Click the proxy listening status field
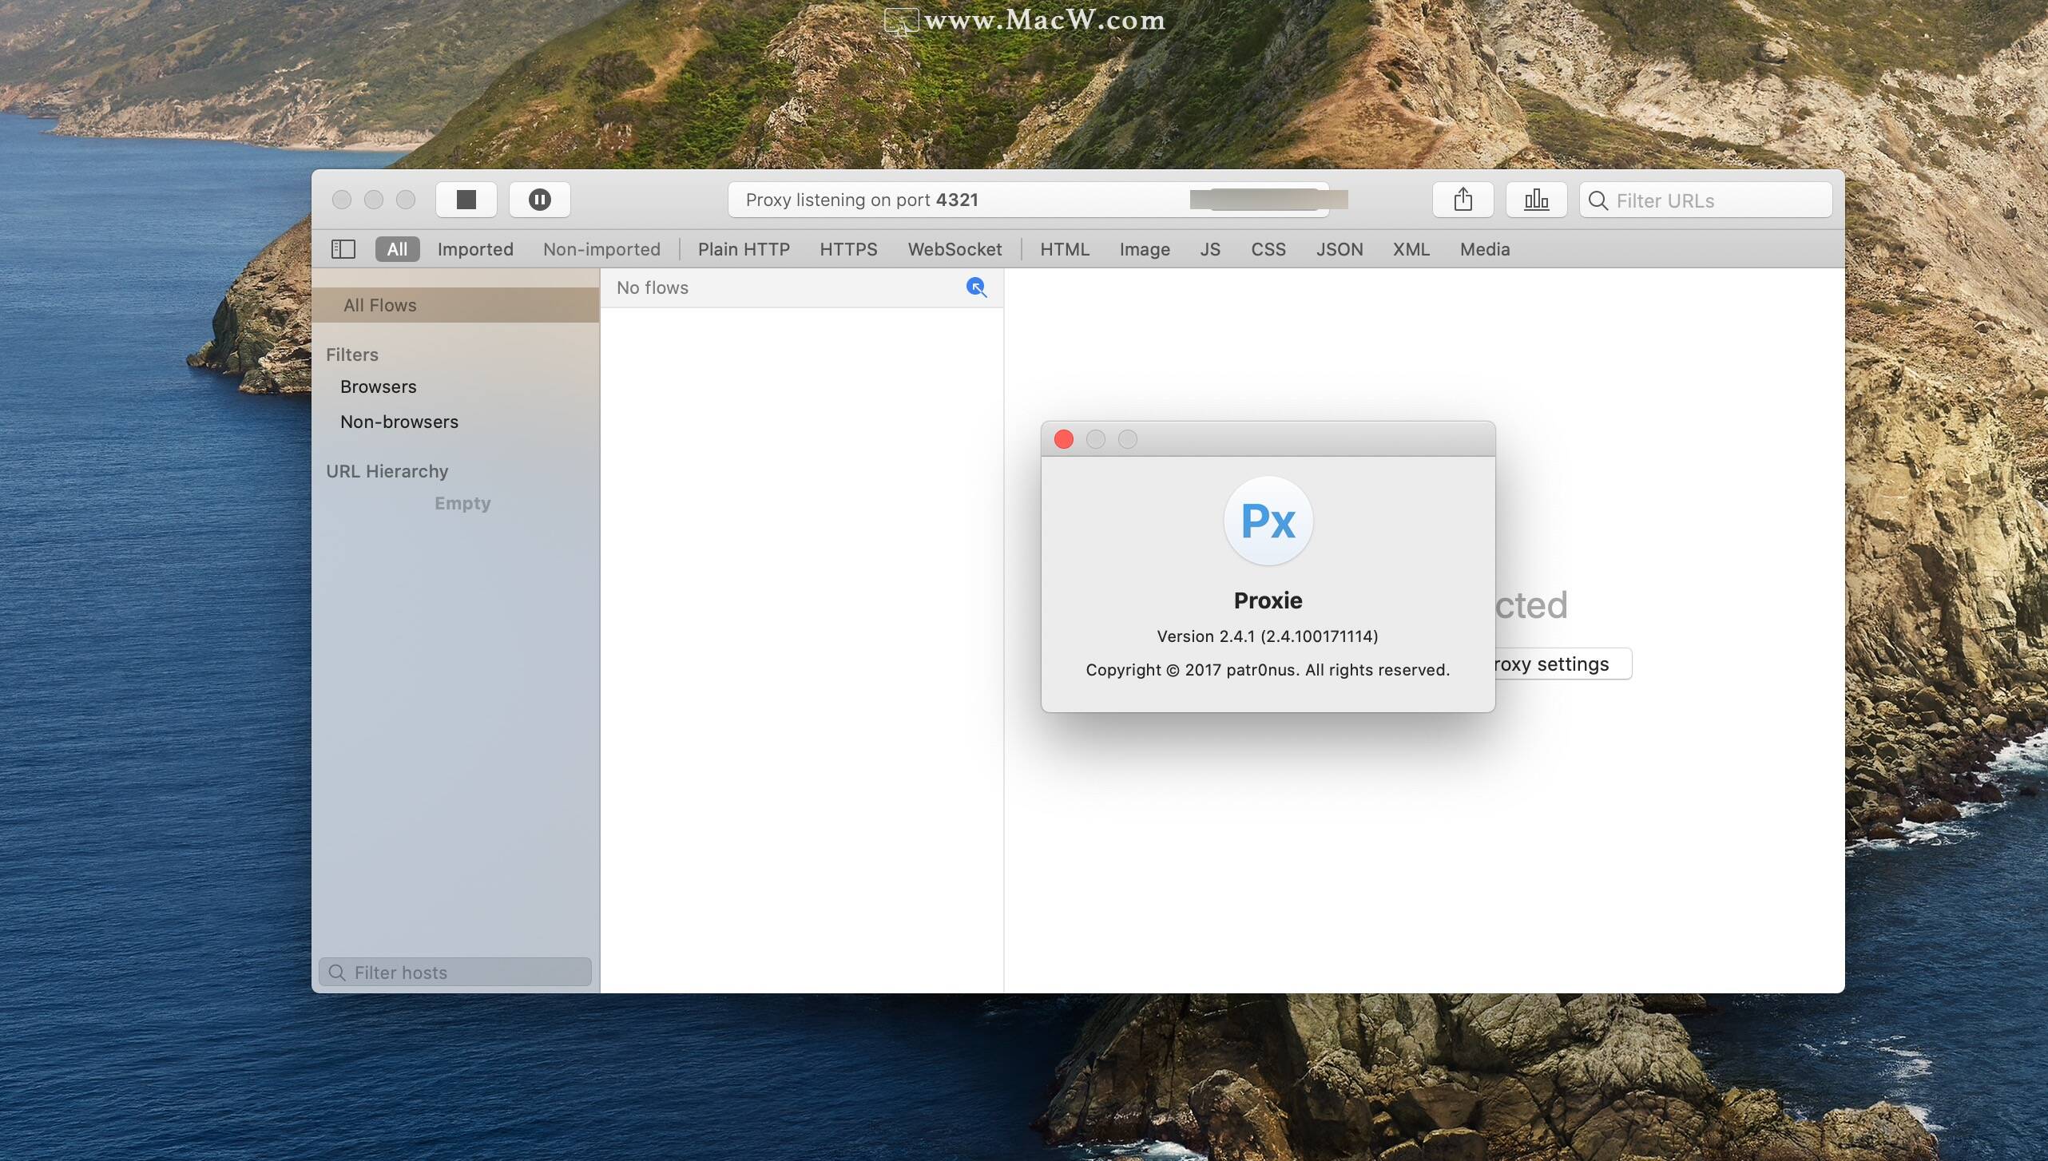This screenshot has width=2048, height=1161. click(x=1029, y=200)
